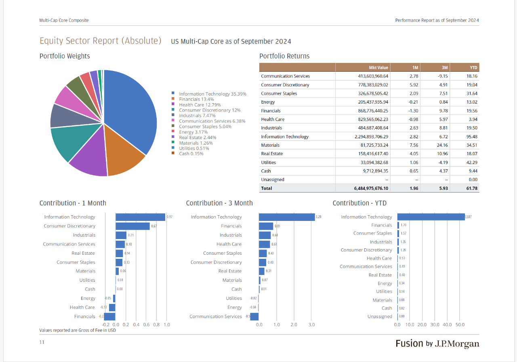Click legend entry 'Communication Services 6.38%'
The height and width of the screenshot is (362, 517).
(x=212, y=121)
